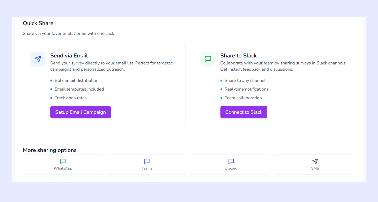Click the Setup Email Campaign button
This screenshot has height=202, width=378.
(x=80, y=112)
